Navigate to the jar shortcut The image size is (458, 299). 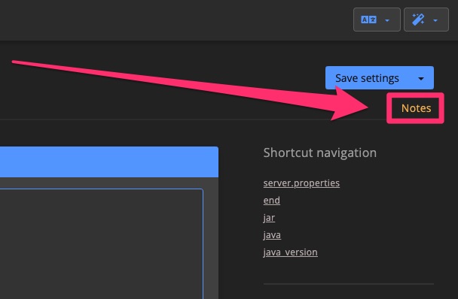tap(269, 218)
